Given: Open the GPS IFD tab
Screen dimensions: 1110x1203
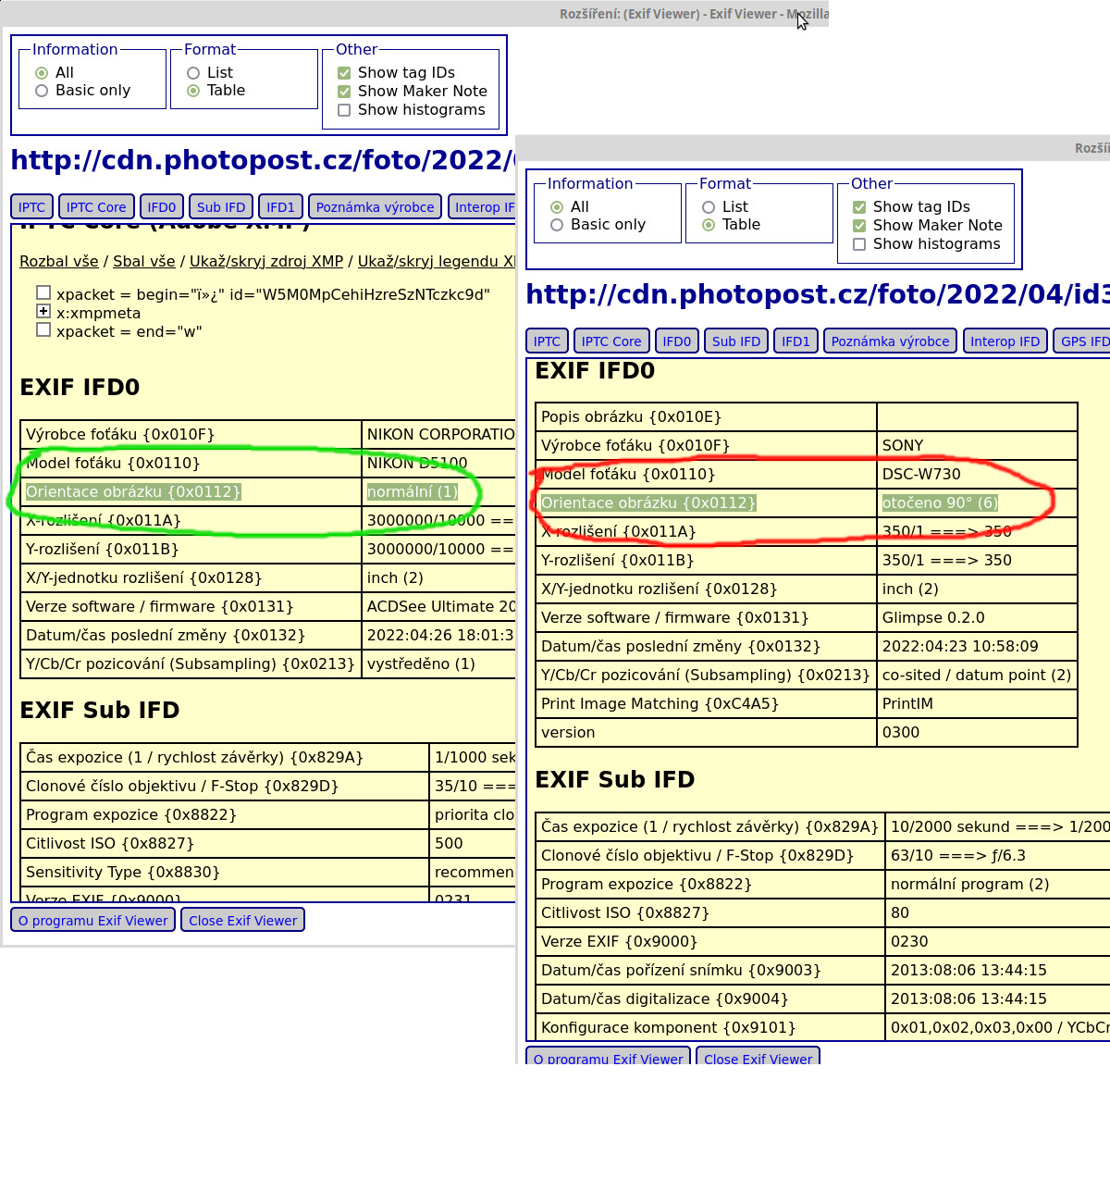Looking at the screenshot, I should click(1084, 341).
